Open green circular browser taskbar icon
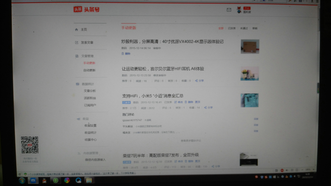 click(55, 180)
